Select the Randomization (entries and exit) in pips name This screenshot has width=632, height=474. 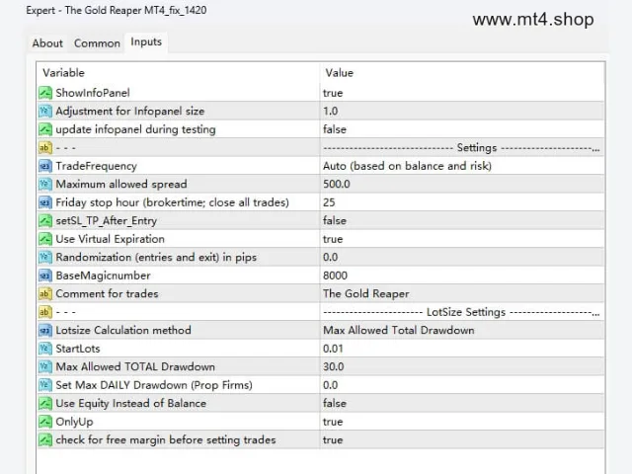pyautogui.click(x=156, y=257)
